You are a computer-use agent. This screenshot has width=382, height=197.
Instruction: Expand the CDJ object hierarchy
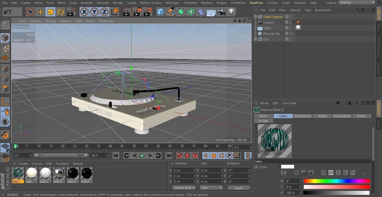[x=256, y=39]
